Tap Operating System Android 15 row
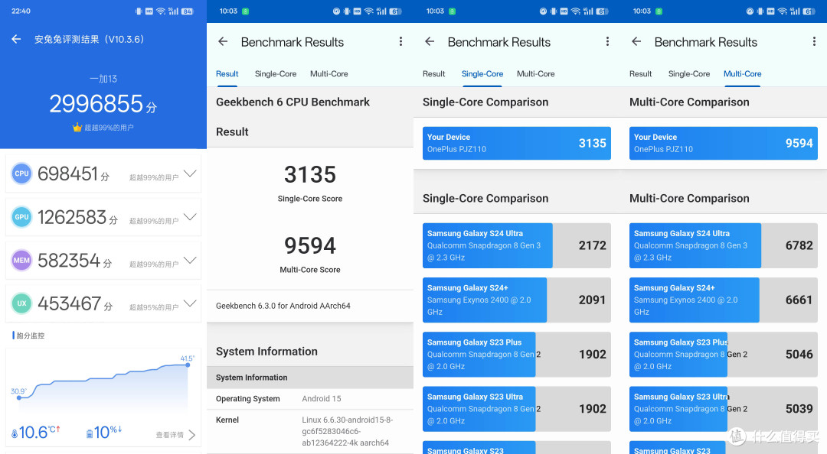 310,399
